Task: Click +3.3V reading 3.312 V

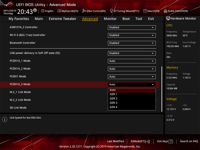Action: (170, 120)
